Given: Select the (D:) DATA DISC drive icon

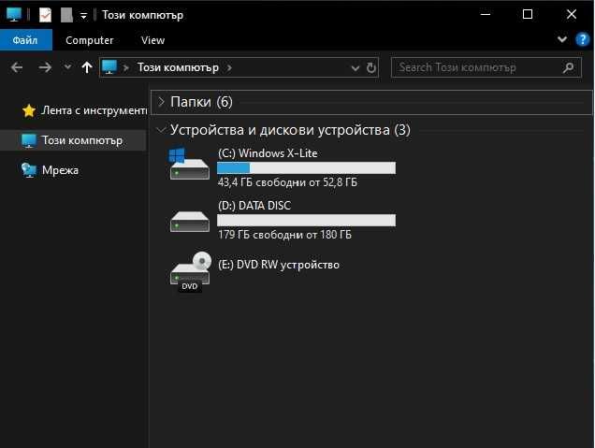Looking at the screenshot, I should pos(190,221).
